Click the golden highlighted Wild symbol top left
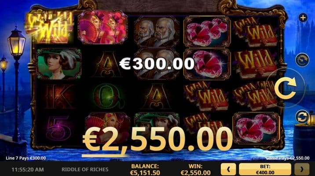The height and width of the screenshot is (176, 315). point(49,28)
